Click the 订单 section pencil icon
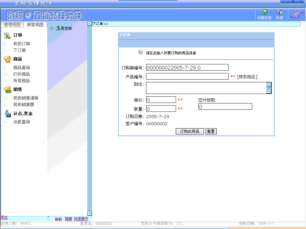The width and height of the screenshot is (306, 229). pyautogui.click(x=7, y=36)
